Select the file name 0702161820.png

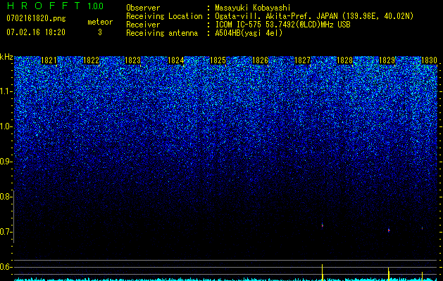click(x=36, y=19)
